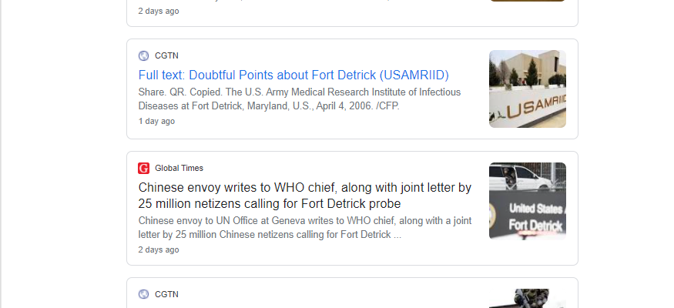Click the 'Diseases at Fort Detrick, Maryland' snippet line
The height and width of the screenshot is (308, 674).
[269, 106]
